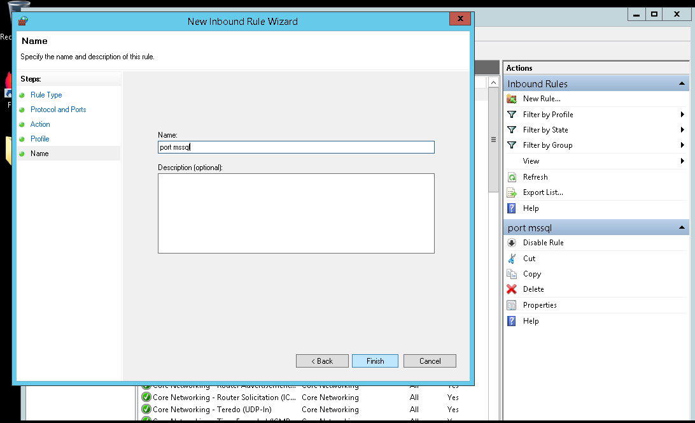The height and width of the screenshot is (423, 695).
Task: Click the Refresh icon in Actions pane
Action: (x=512, y=177)
